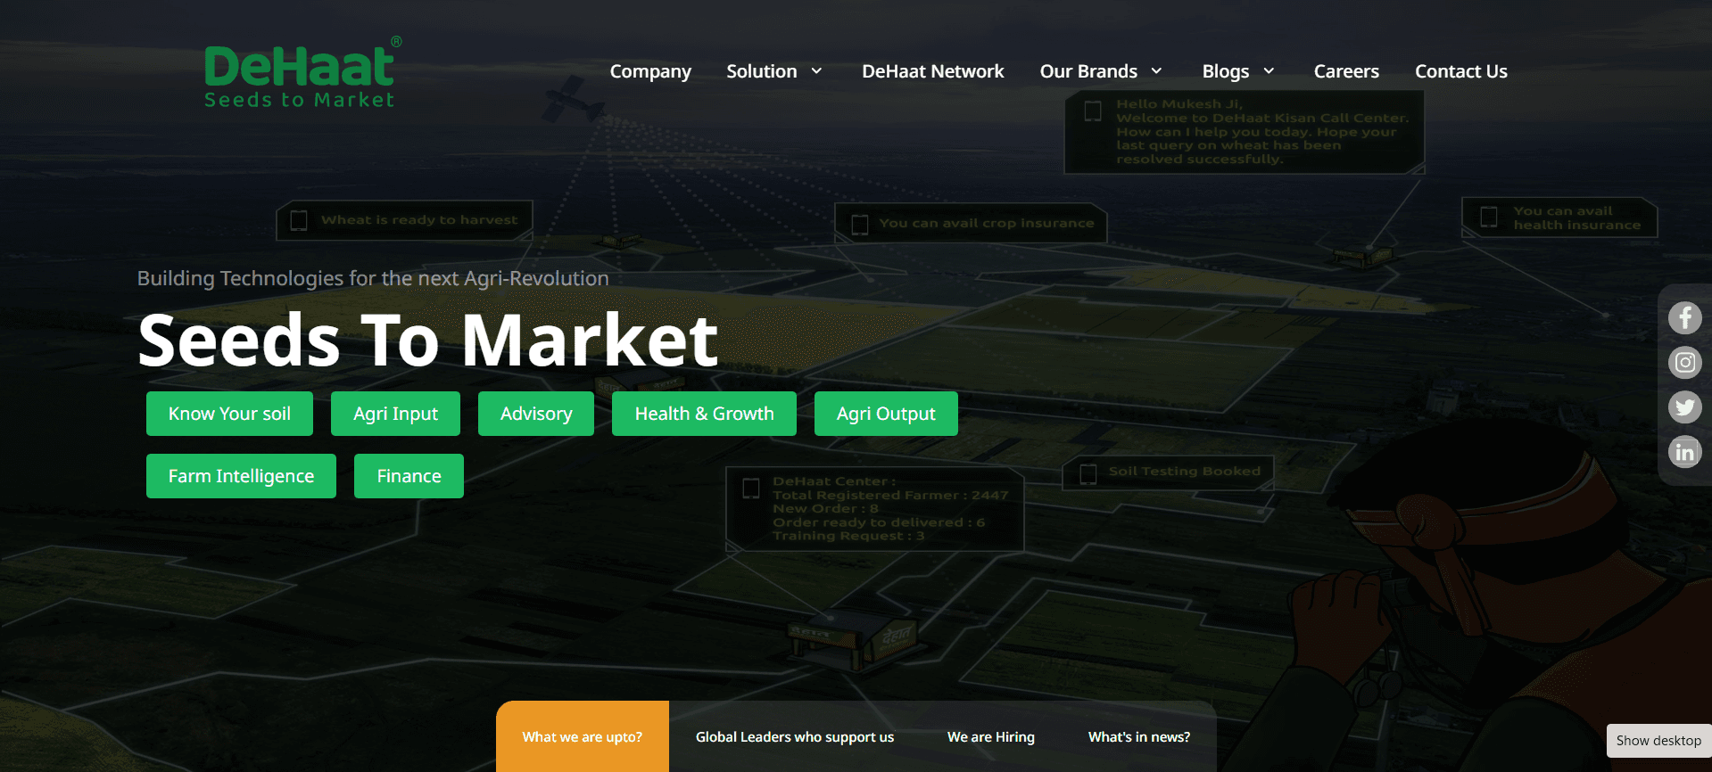
Task: Open the Blogs menu label
Action: [x=1225, y=71]
